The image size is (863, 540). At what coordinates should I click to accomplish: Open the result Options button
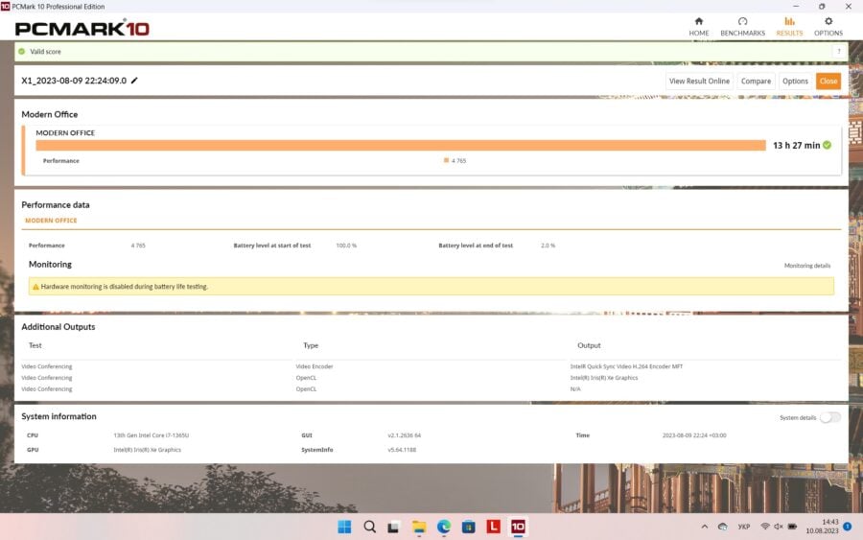(x=795, y=81)
